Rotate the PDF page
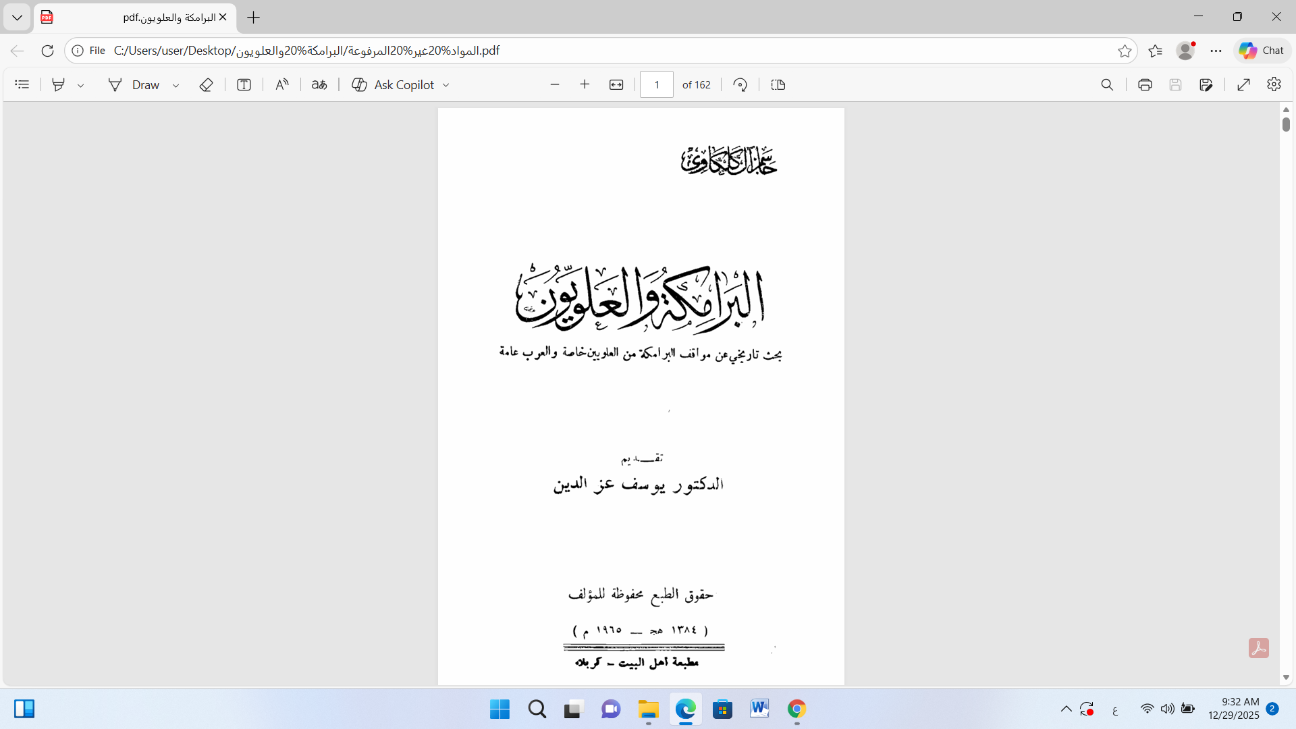 [740, 84]
